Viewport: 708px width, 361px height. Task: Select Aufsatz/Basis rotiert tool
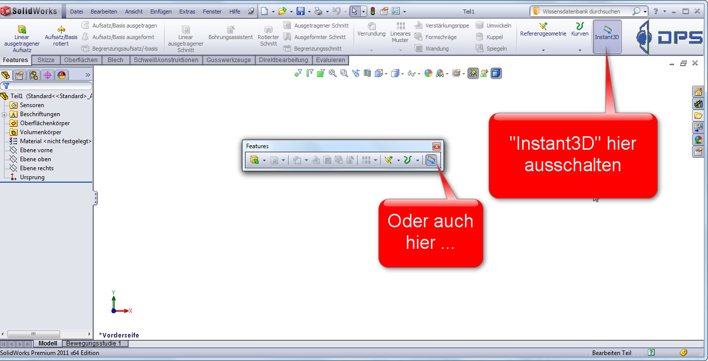pyautogui.click(x=61, y=36)
